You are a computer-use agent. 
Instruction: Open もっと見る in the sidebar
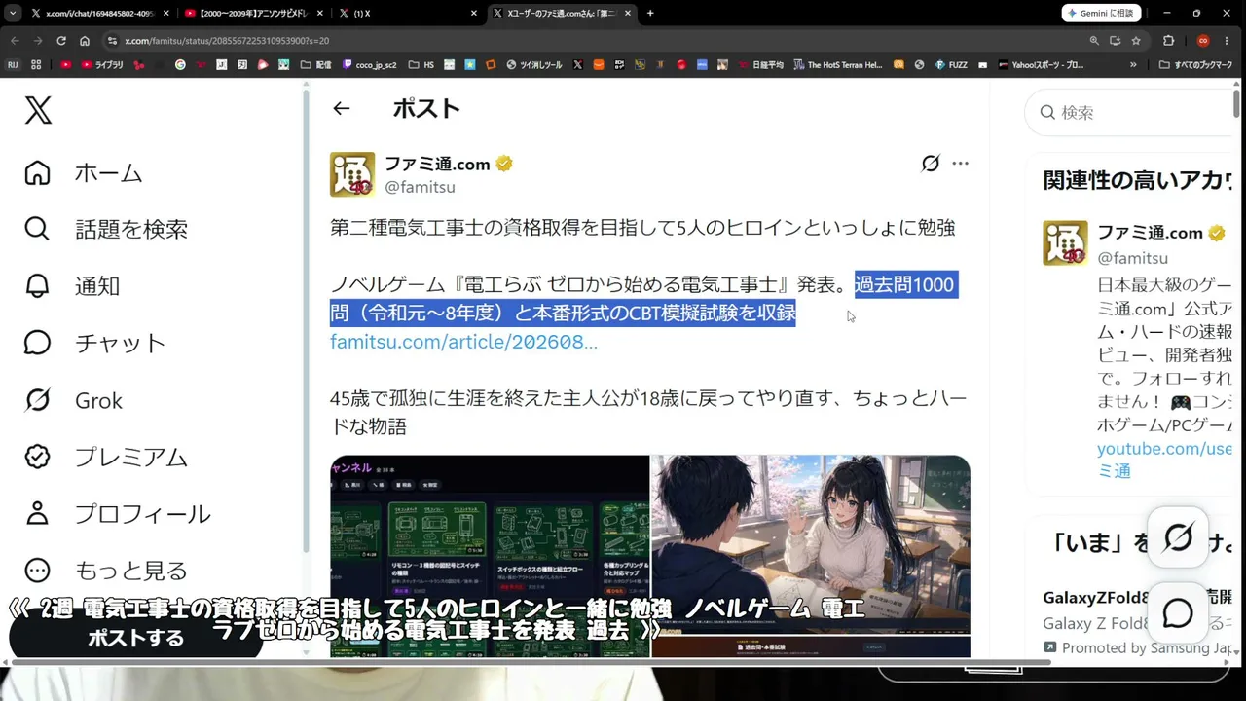[x=105, y=570]
